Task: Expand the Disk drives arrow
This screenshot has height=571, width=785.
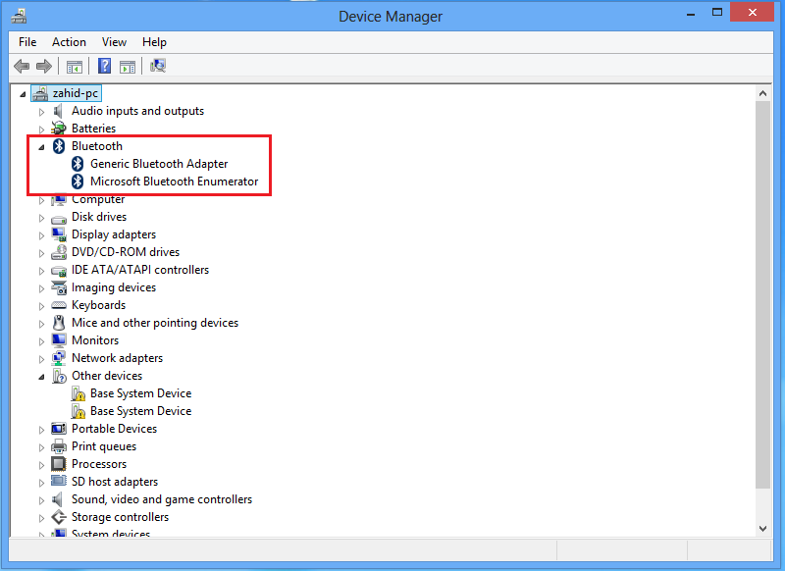Action: tap(41, 218)
